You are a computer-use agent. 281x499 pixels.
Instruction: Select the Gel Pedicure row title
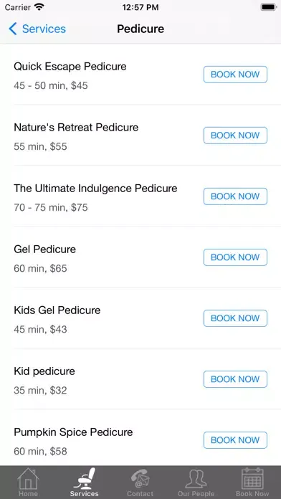tap(45, 249)
